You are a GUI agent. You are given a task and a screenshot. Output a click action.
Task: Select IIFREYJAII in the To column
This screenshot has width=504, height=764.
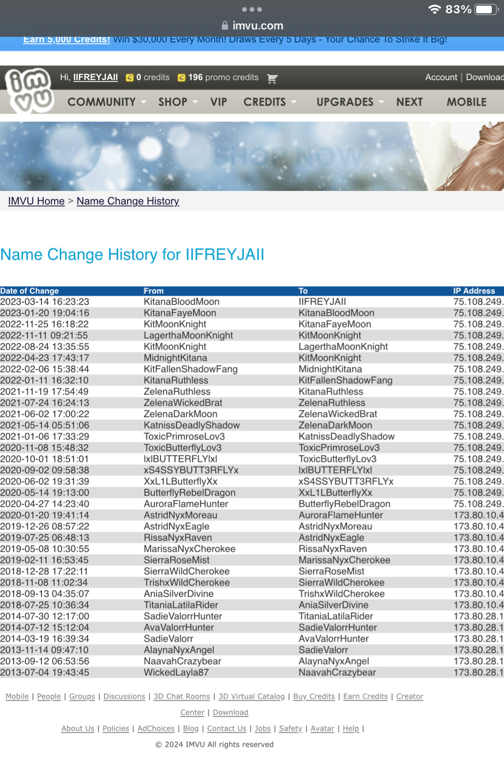tap(322, 302)
